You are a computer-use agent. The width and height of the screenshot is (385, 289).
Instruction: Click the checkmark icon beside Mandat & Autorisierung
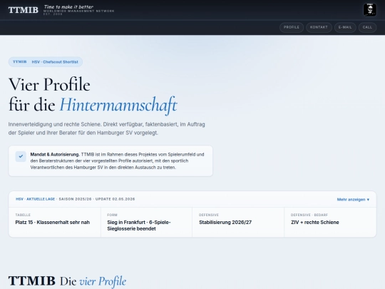21,156
